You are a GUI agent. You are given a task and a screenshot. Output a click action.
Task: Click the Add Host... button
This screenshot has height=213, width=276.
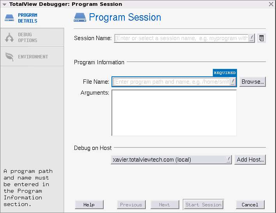(x=250, y=160)
